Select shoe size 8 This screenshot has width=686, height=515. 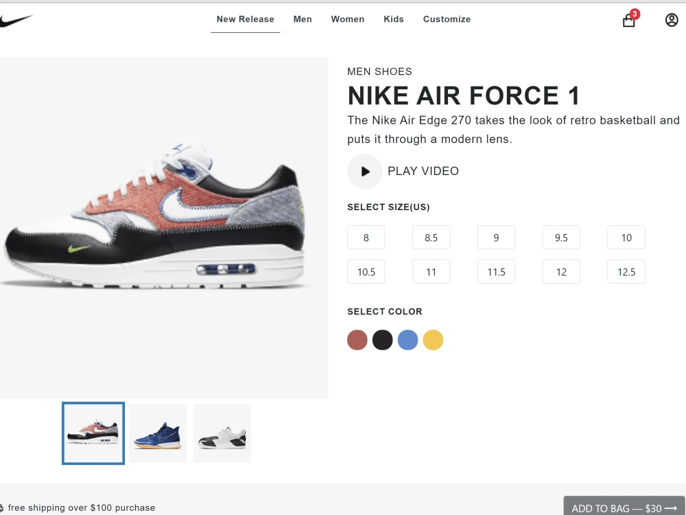pyautogui.click(x=366, y=238)
